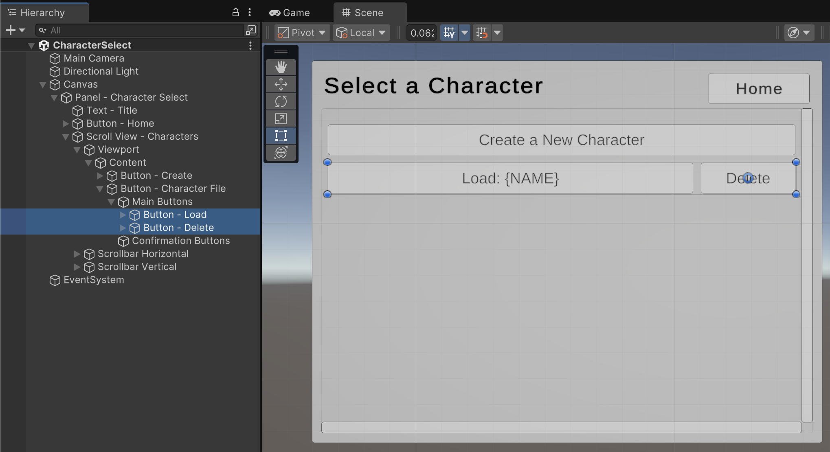830x452 pixels.
Task: Click the snap increment value field
Action: coord(422,33)
